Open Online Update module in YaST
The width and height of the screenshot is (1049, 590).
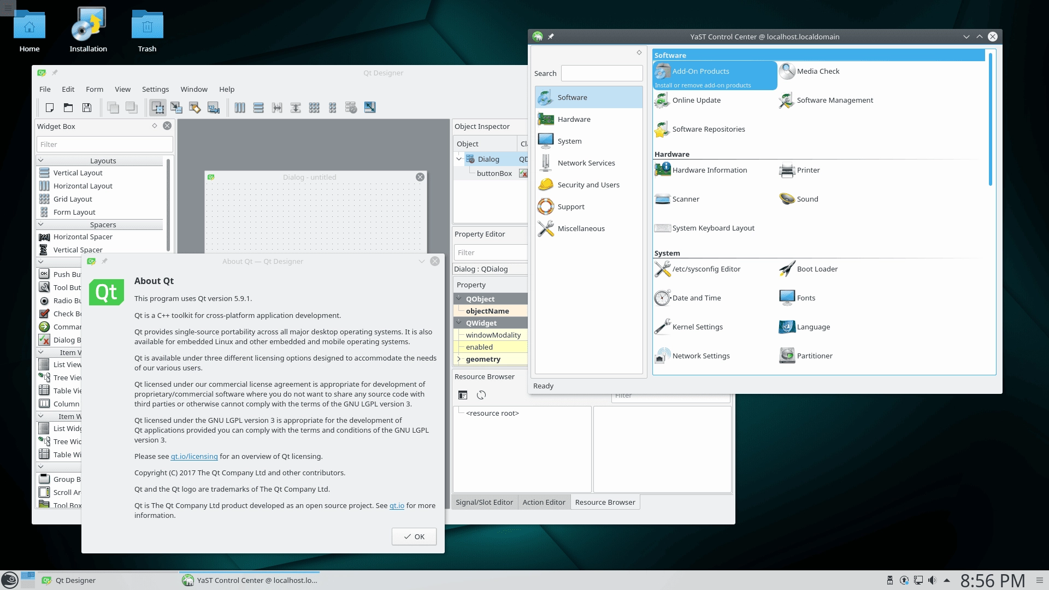[688, 100]
